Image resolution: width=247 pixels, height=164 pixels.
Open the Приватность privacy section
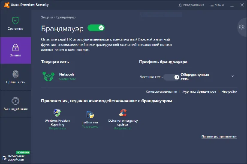click(x=15, y=77)
